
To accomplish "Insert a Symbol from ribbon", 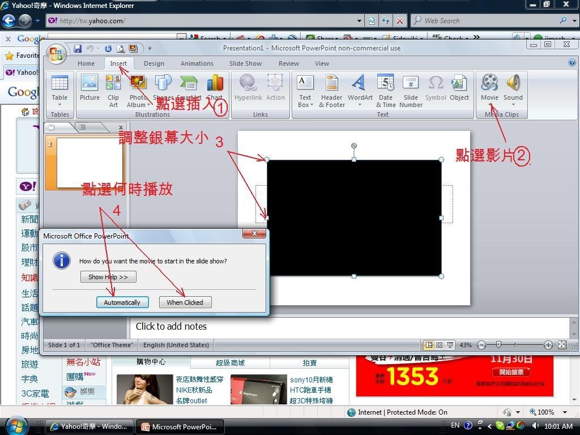I will [436, 87].
